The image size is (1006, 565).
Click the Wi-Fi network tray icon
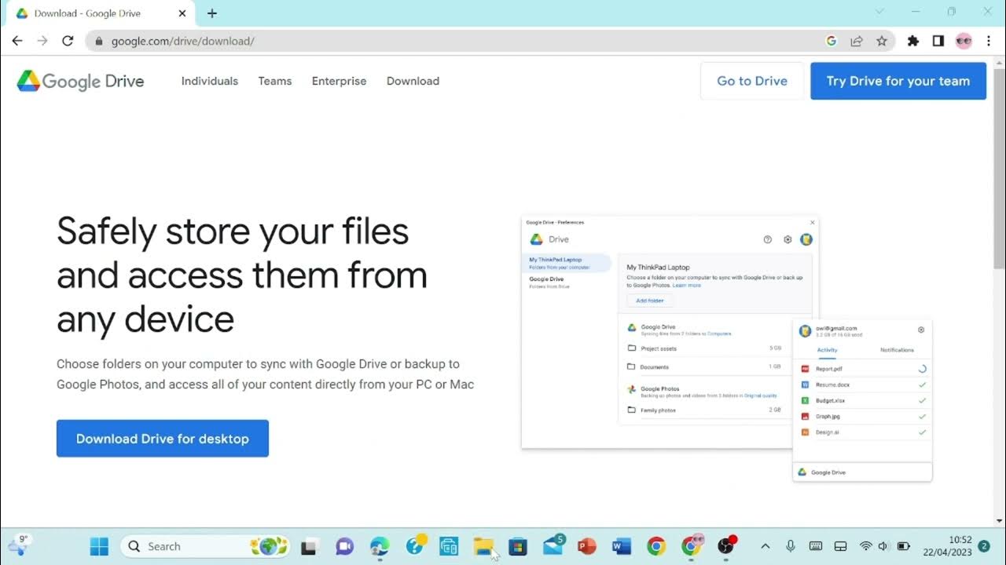click(x=865, y=546)
